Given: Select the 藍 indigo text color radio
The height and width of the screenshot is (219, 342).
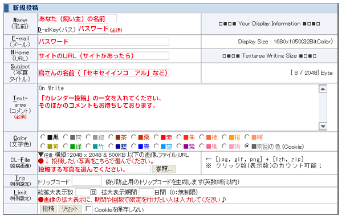Looking at the screenshot, I should click(x=111, y=146).
